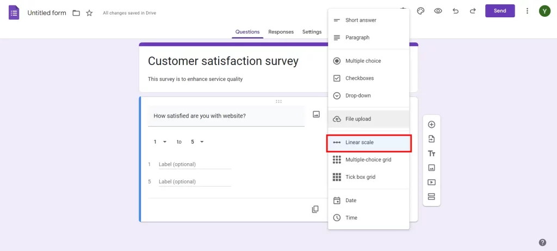Click the add question plus icon
Viewport: 557px width, 251px height.
tap(431, 125)
